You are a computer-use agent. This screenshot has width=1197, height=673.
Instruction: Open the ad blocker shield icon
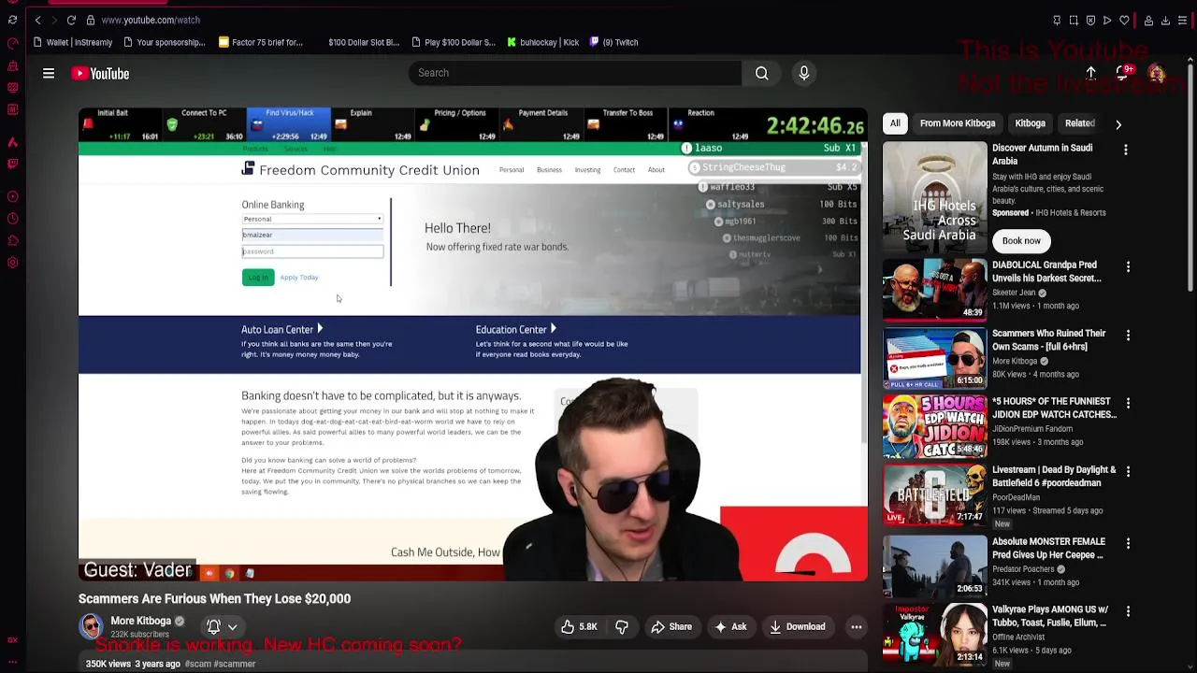pos(1090,20)
